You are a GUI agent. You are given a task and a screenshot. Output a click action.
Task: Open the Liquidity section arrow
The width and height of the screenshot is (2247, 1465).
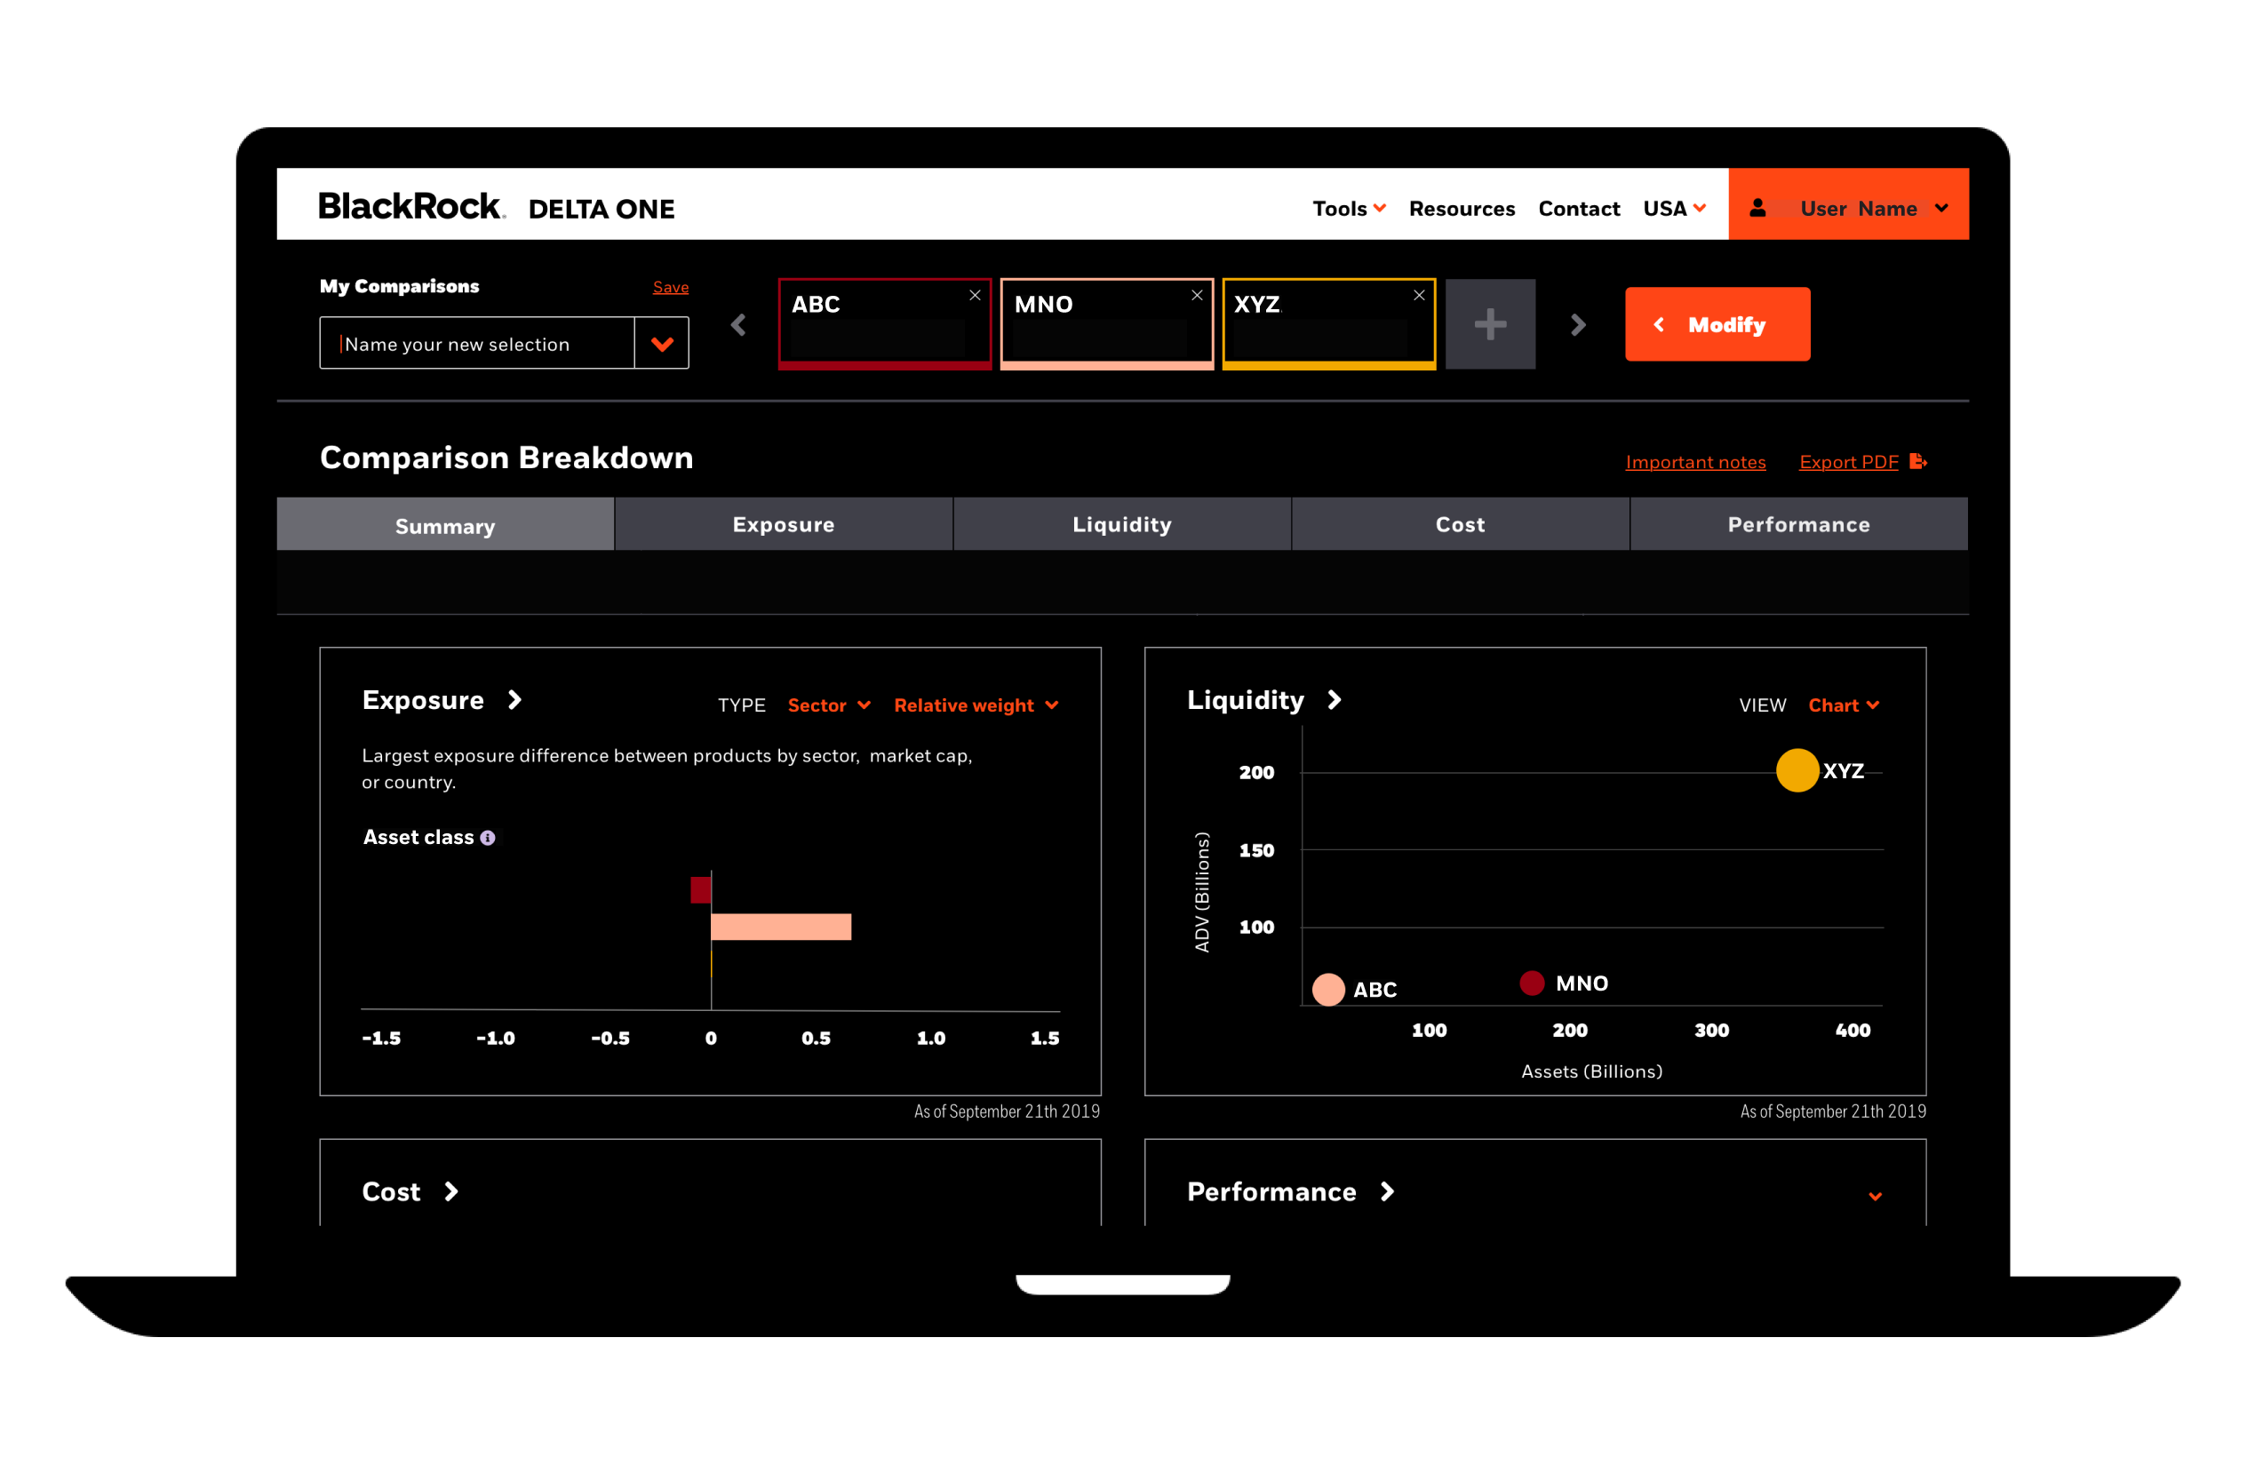pos(1334,699)
